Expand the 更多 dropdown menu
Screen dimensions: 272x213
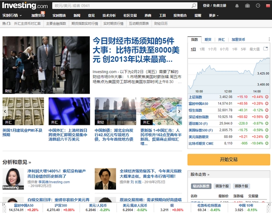coord(214,15)
